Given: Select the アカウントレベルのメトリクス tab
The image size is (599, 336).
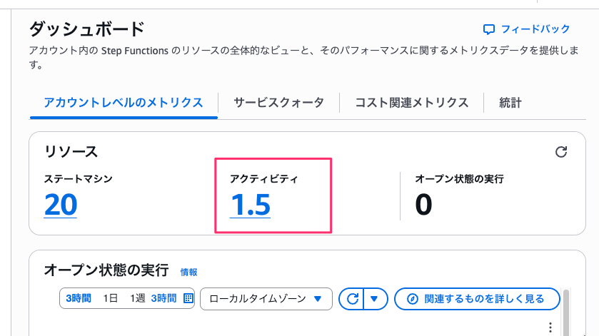Looking at the screenshot, I should coord(124,103).
